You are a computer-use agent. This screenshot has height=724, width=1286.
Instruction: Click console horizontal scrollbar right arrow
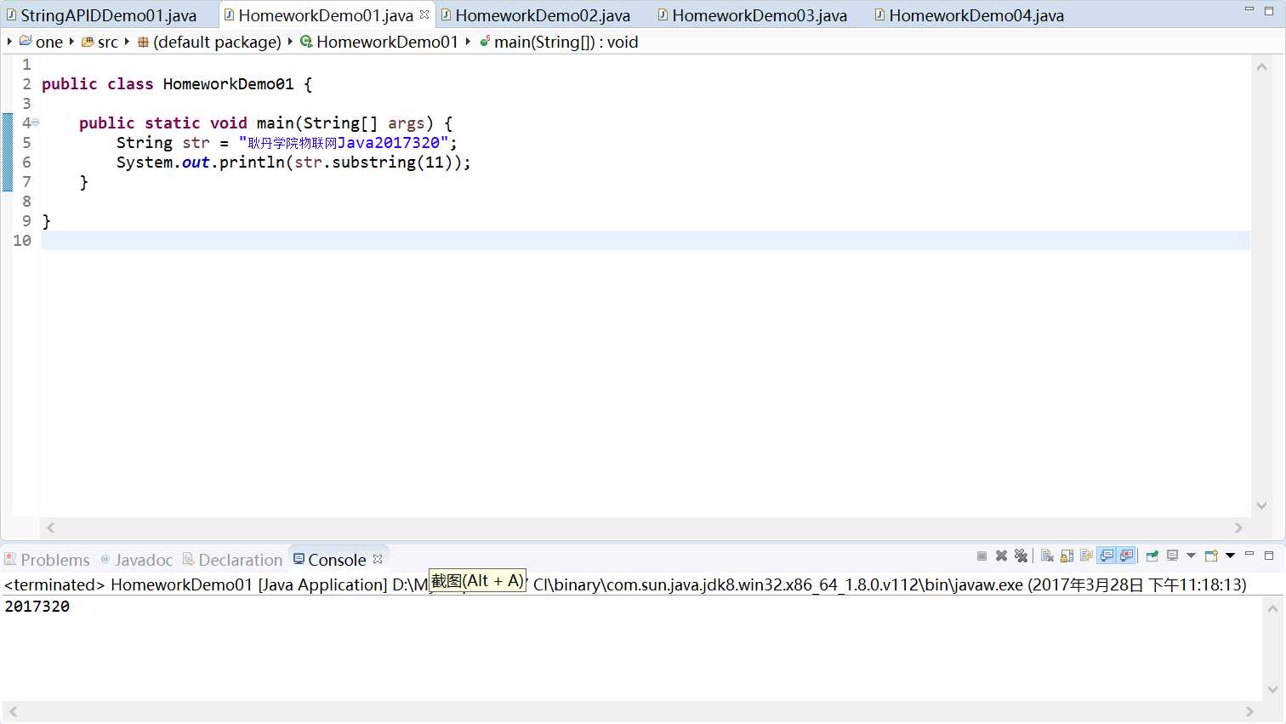[x=1249, y=711]
